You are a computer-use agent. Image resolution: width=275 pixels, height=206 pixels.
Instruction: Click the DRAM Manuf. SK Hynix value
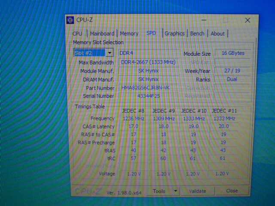click(x=148, y=79)
